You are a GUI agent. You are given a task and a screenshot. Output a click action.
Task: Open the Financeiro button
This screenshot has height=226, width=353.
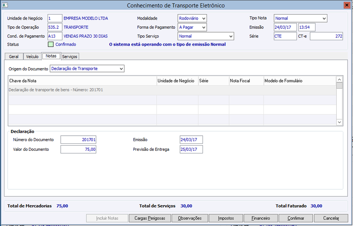pos(261,218)
